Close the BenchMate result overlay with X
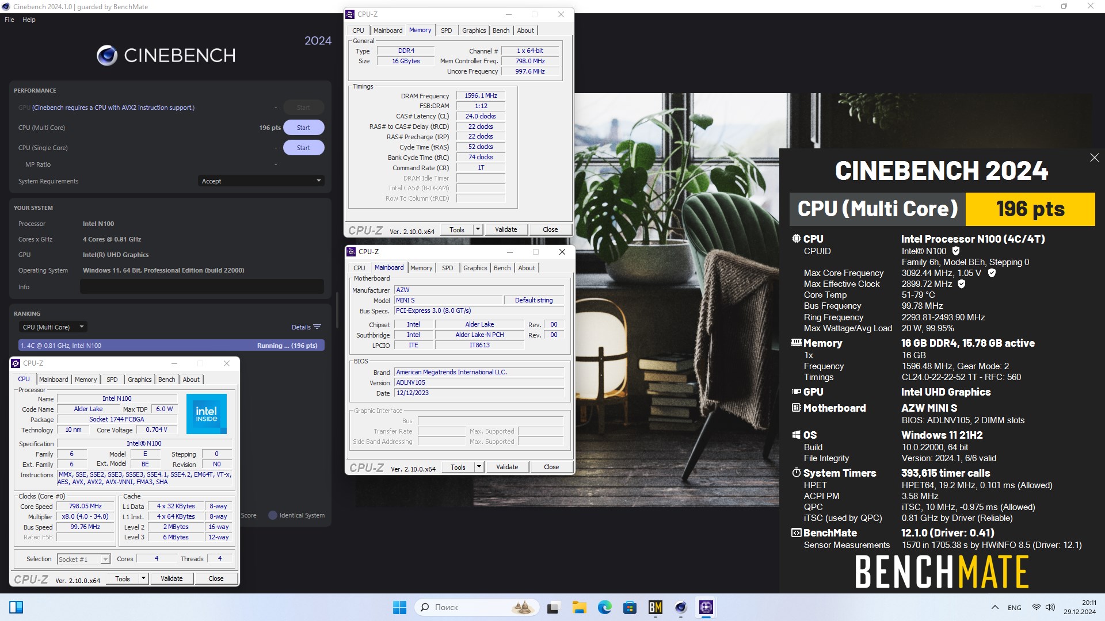Screen dimensions: 1105x621 1094,158
